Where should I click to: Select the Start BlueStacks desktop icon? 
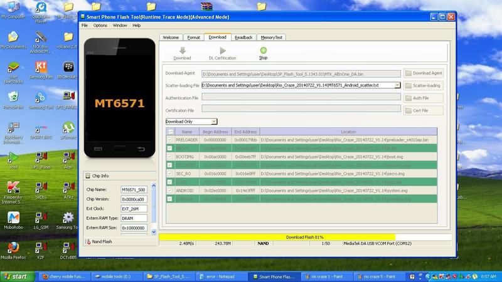(x=13, y=73)
